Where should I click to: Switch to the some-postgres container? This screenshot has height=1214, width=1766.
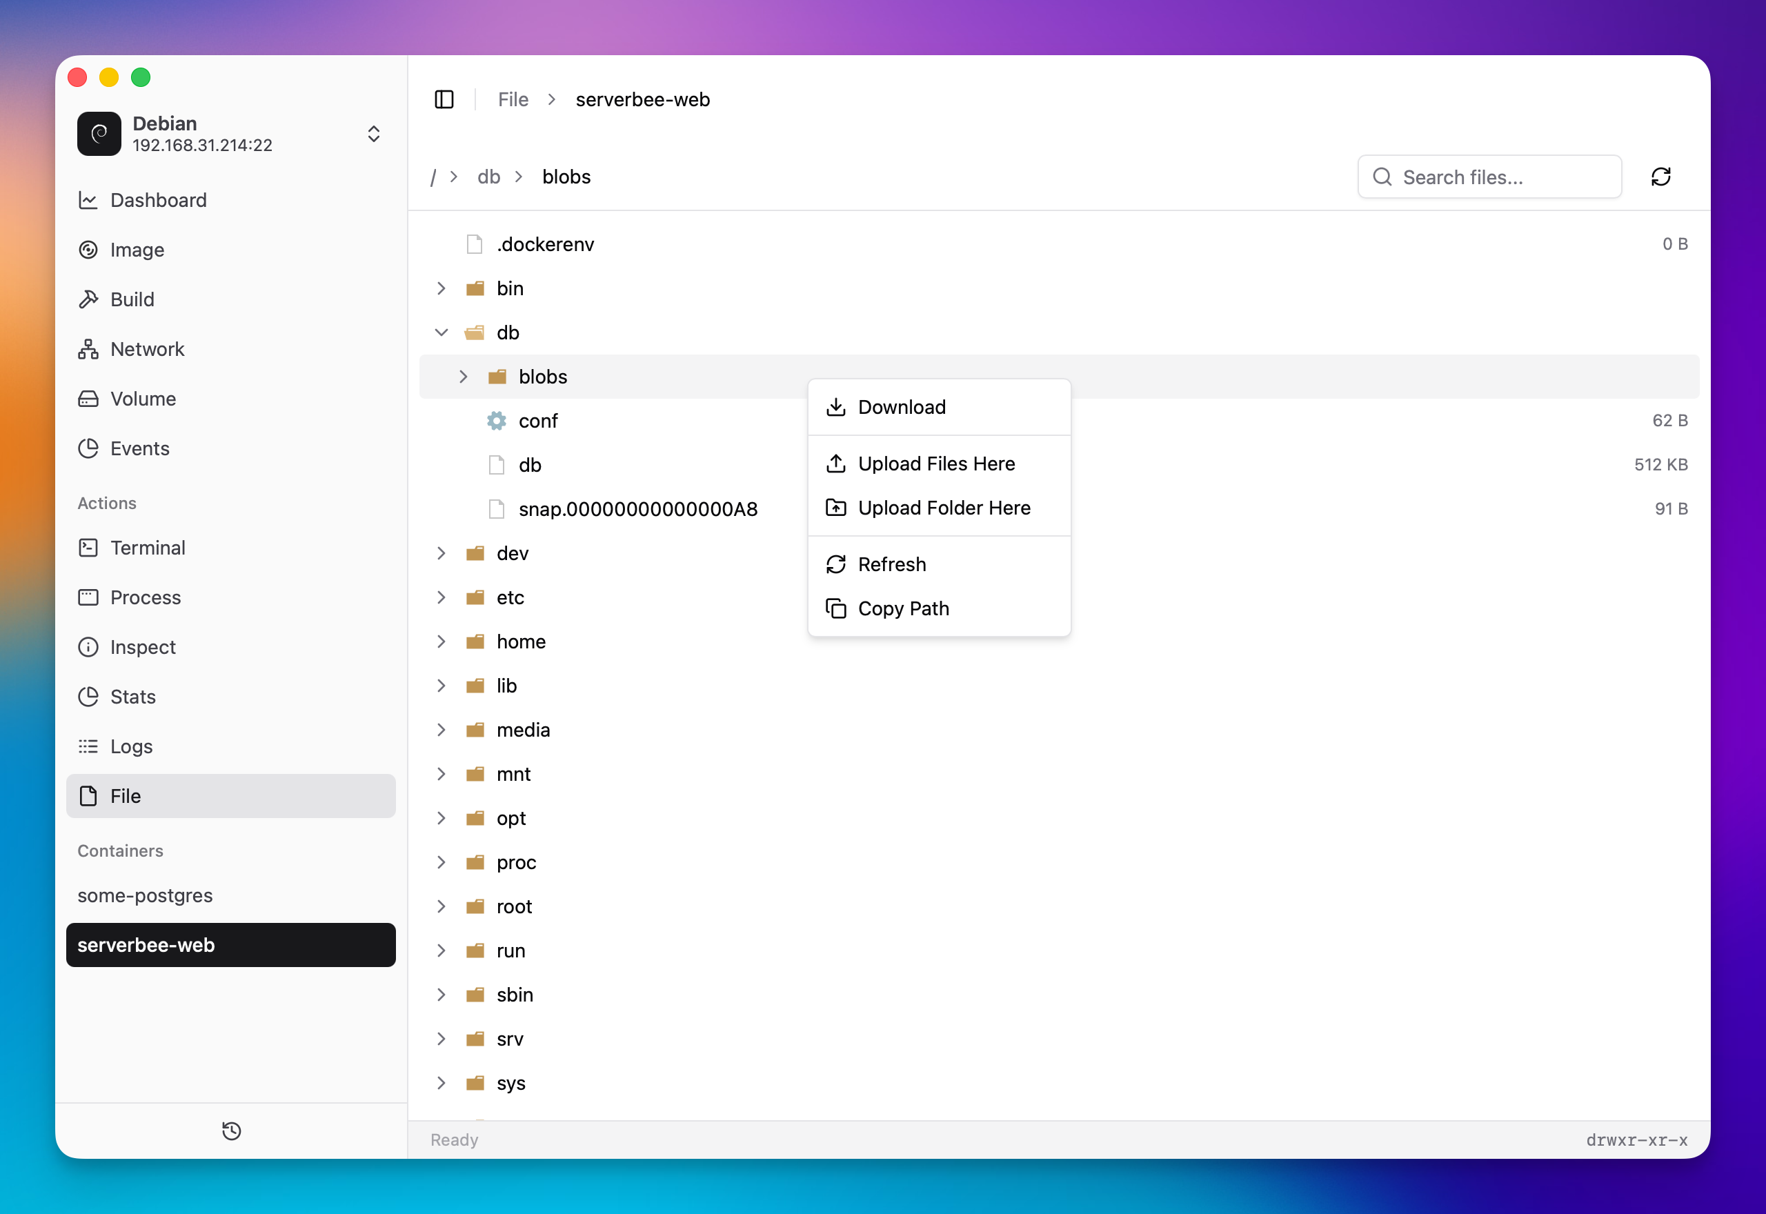click(146, 895)
